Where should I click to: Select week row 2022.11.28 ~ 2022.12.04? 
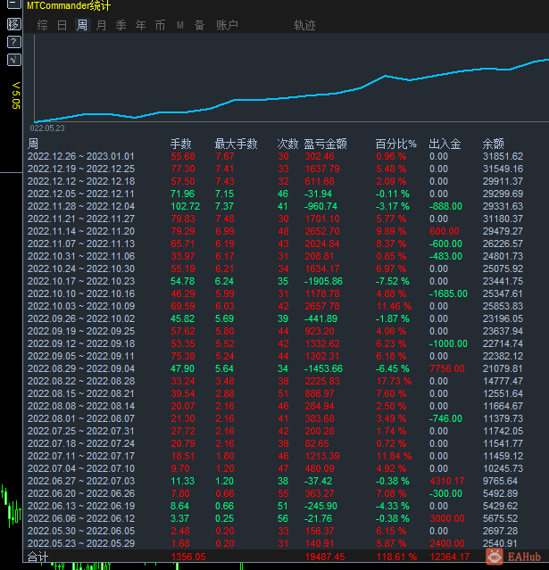click(276, 206)
